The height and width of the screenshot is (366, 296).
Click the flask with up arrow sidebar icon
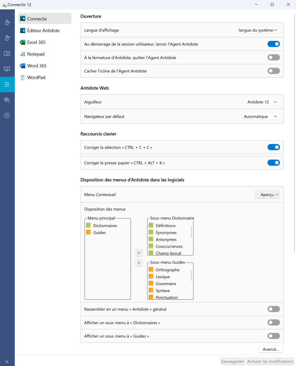(7, 38)
